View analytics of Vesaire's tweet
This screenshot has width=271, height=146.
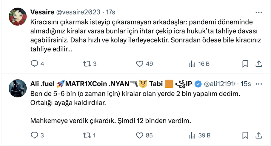coord(193,64)
